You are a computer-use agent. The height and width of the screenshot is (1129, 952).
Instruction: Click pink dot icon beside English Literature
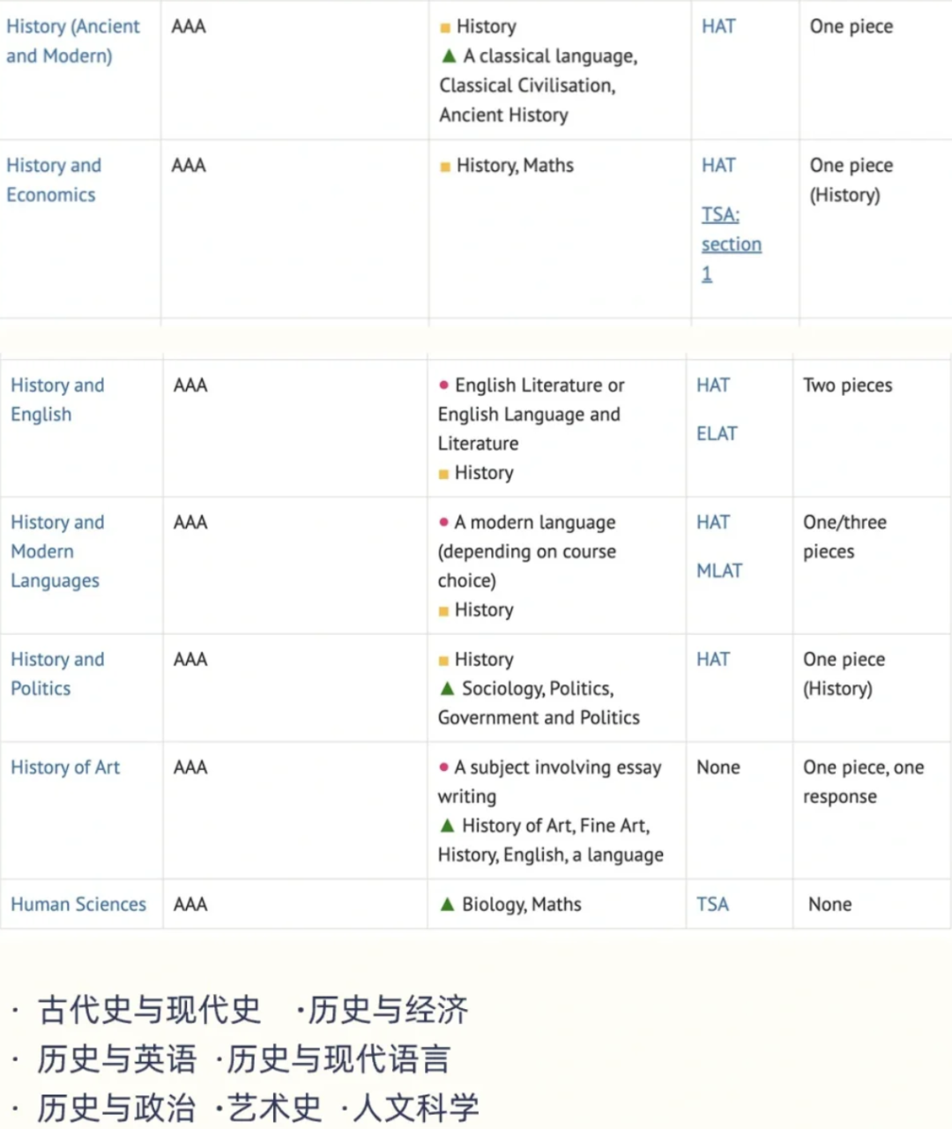point(443,385)
